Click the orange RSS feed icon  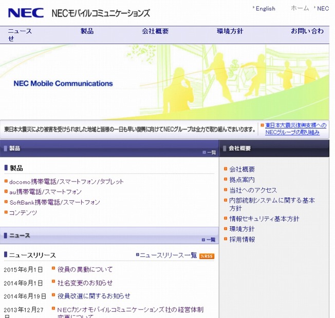pos(207,256)
